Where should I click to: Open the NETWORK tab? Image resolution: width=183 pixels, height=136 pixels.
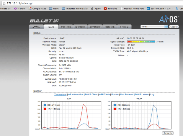click(80, 27)
